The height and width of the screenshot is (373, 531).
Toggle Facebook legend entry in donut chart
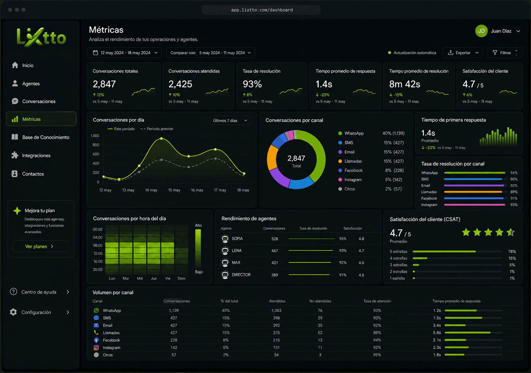point(350,170)
